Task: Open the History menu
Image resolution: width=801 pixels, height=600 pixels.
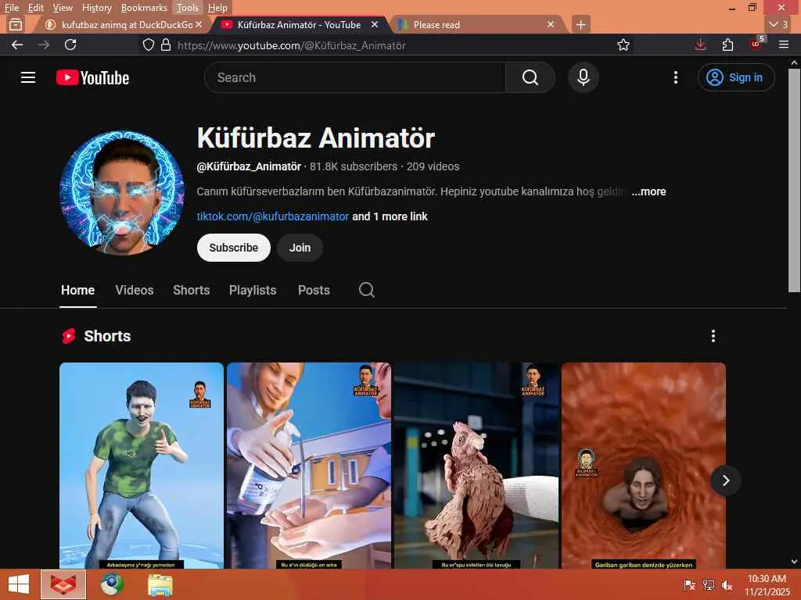Action: [96, 8]
